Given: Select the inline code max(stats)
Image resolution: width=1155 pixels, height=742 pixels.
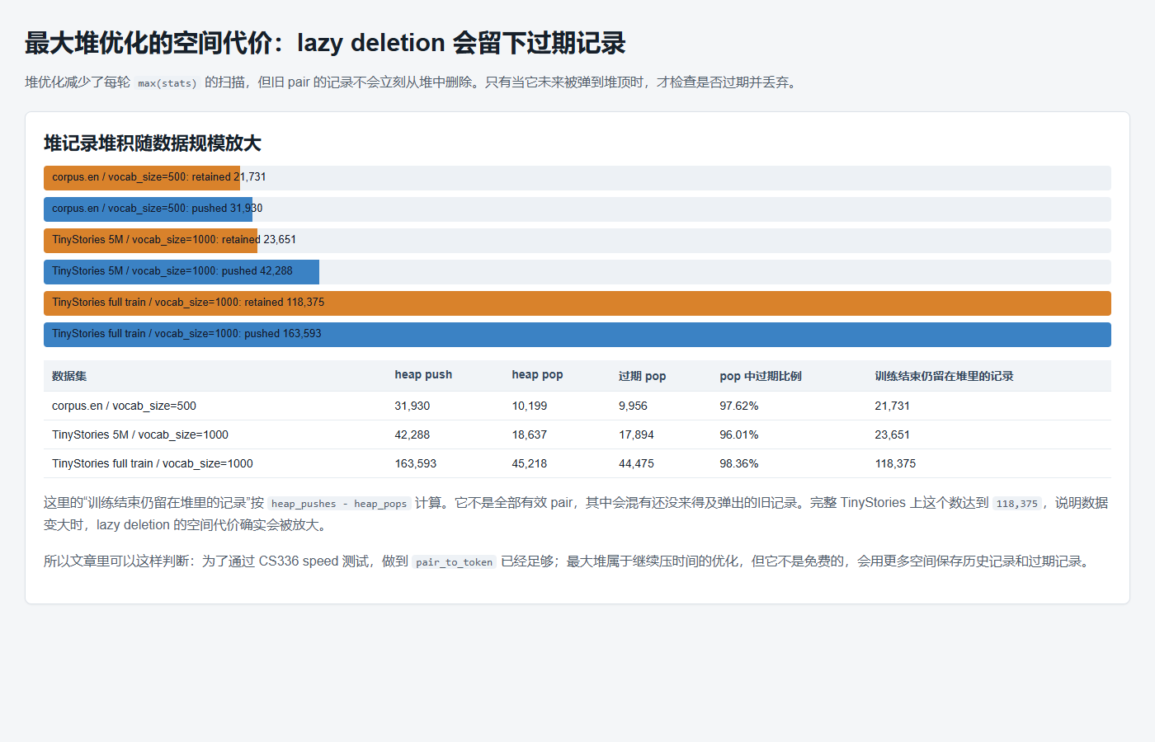Looking at the screenshot, I should (x=167, y=83).
